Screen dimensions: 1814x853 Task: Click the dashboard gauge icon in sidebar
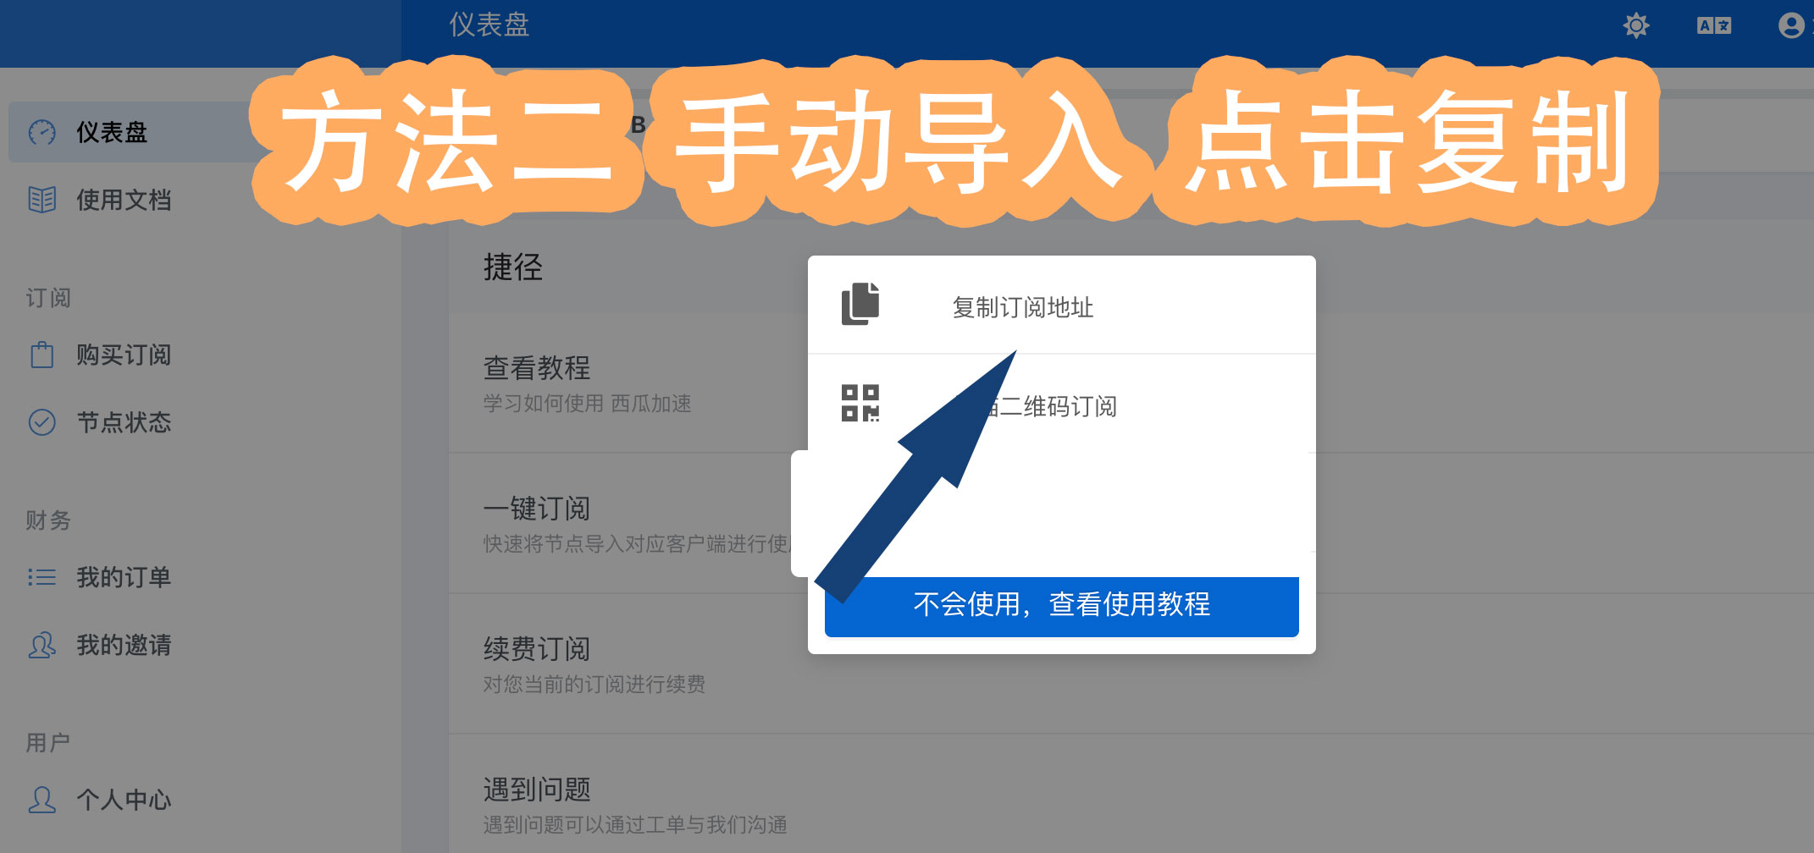pyautogui.click(x=42, y=132)
